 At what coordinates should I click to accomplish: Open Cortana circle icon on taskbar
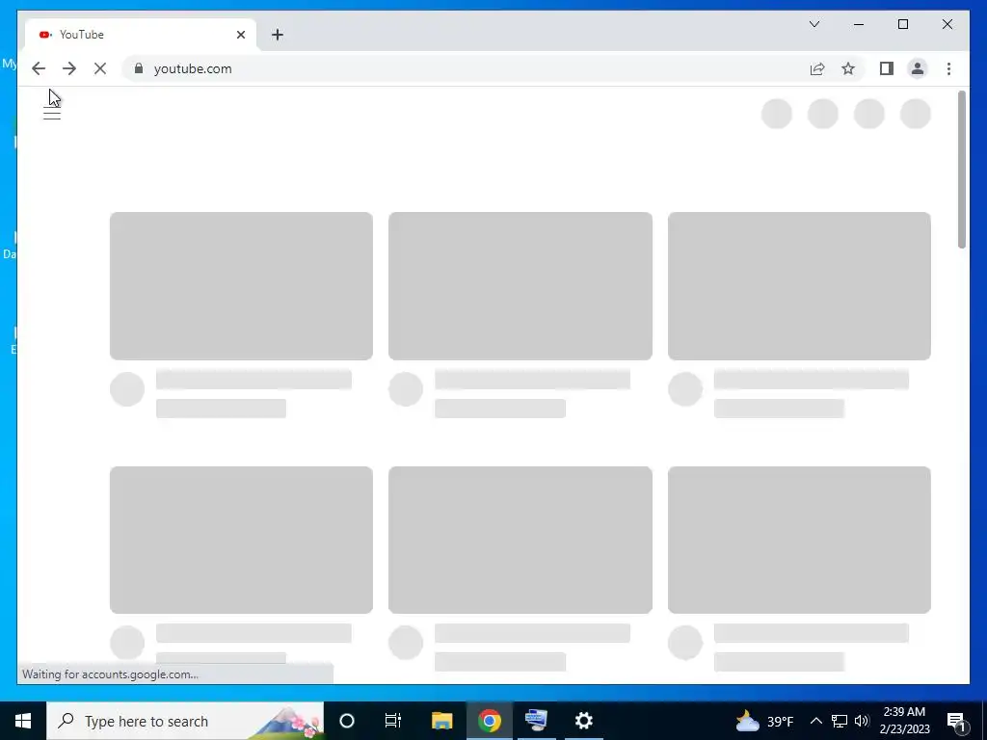click(x=347, y=721)
